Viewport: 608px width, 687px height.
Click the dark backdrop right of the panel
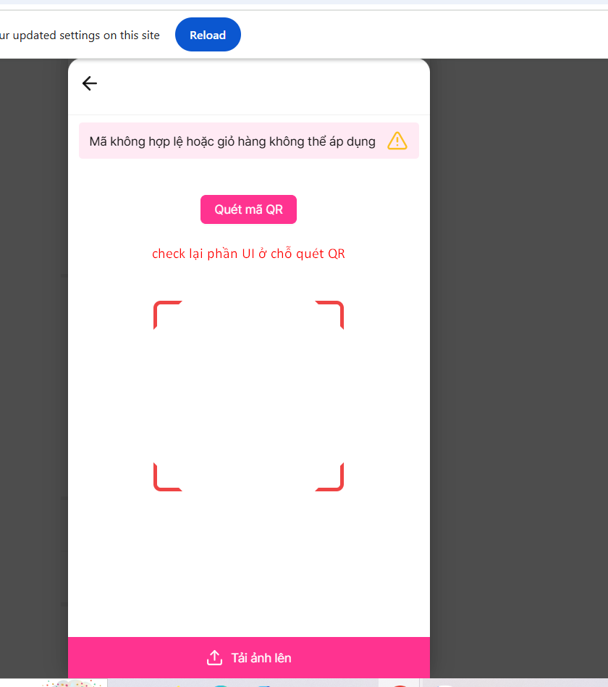tap(518, 362)
